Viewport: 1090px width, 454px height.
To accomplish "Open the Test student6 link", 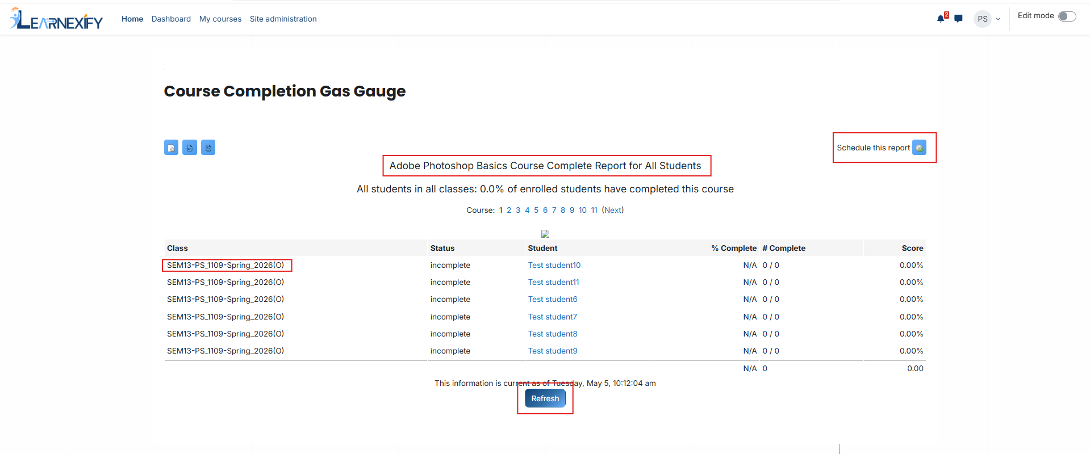I will click(x=553, y=299).
